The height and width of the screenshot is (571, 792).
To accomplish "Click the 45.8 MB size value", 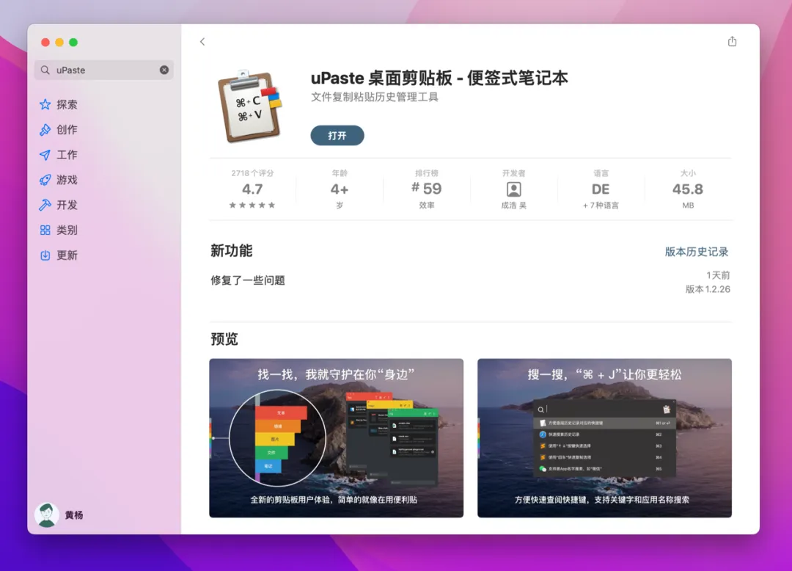I will (x=687, y=189).
